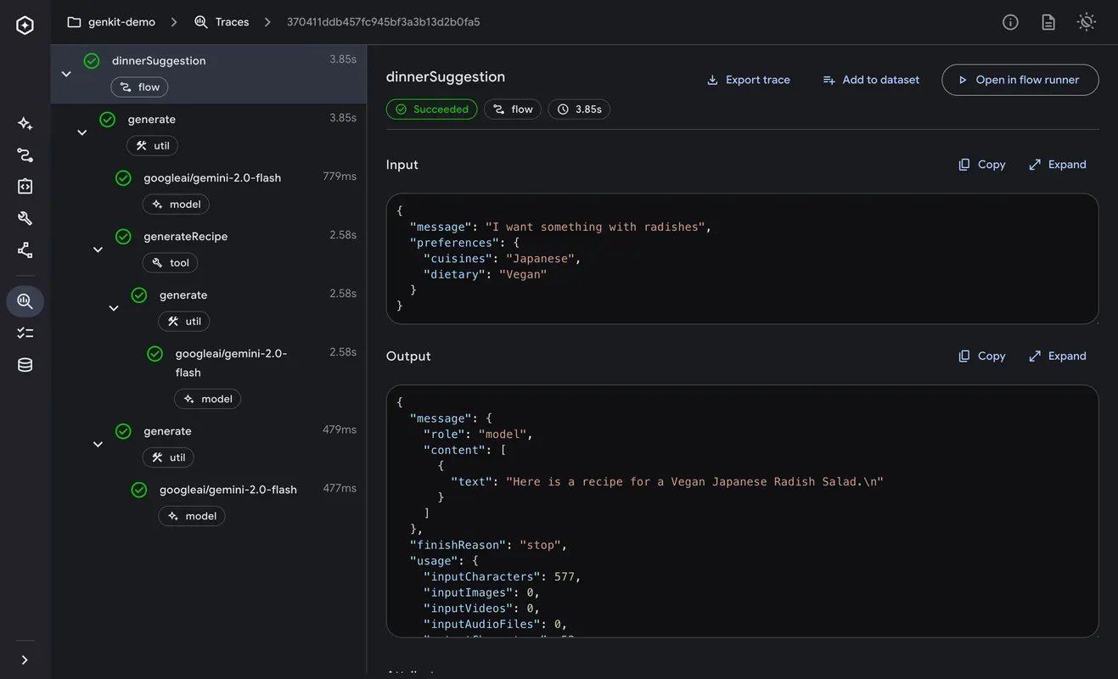Image resolution: width=1118 pixels, height=679 pixels.
Task: Collapse the last generate util node
Action: click(x=98, y=445)
